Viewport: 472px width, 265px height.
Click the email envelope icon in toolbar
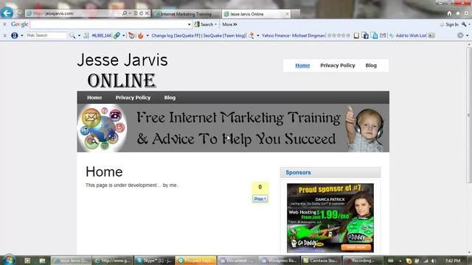[383, 35]
